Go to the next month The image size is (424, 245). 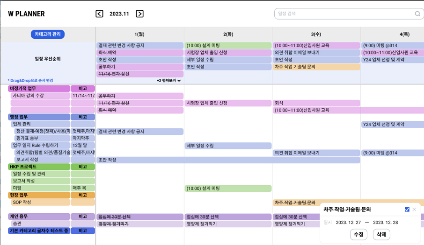139,14
